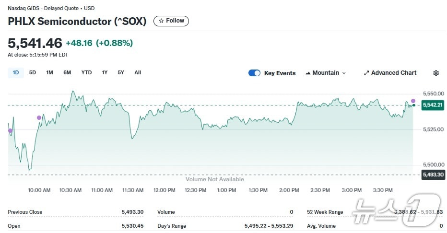Click the Advanced Chart expand arrows icon
Image resolution: width=447 pixels, height=233 pixels.
coord(366,73)
